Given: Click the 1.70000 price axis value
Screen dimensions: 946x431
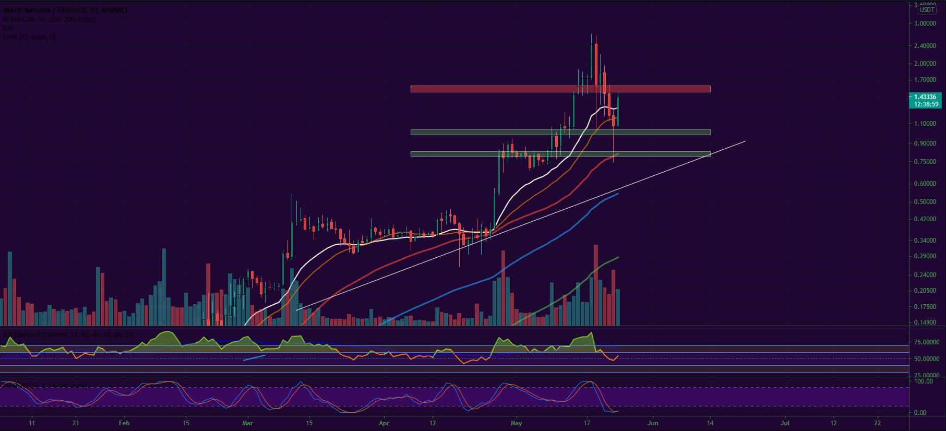Looking at the screenshot, I should [925, 80].
